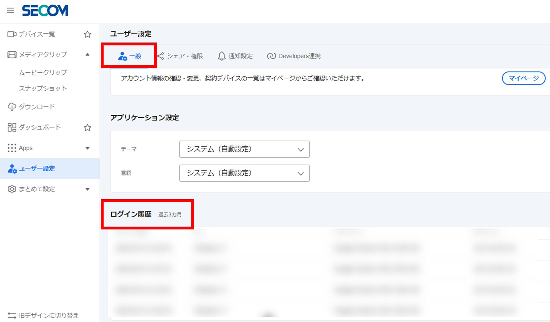Screen dimensions: 550x322
Task: Click the ダウンロード cloud icon
Action: (12, 107)
